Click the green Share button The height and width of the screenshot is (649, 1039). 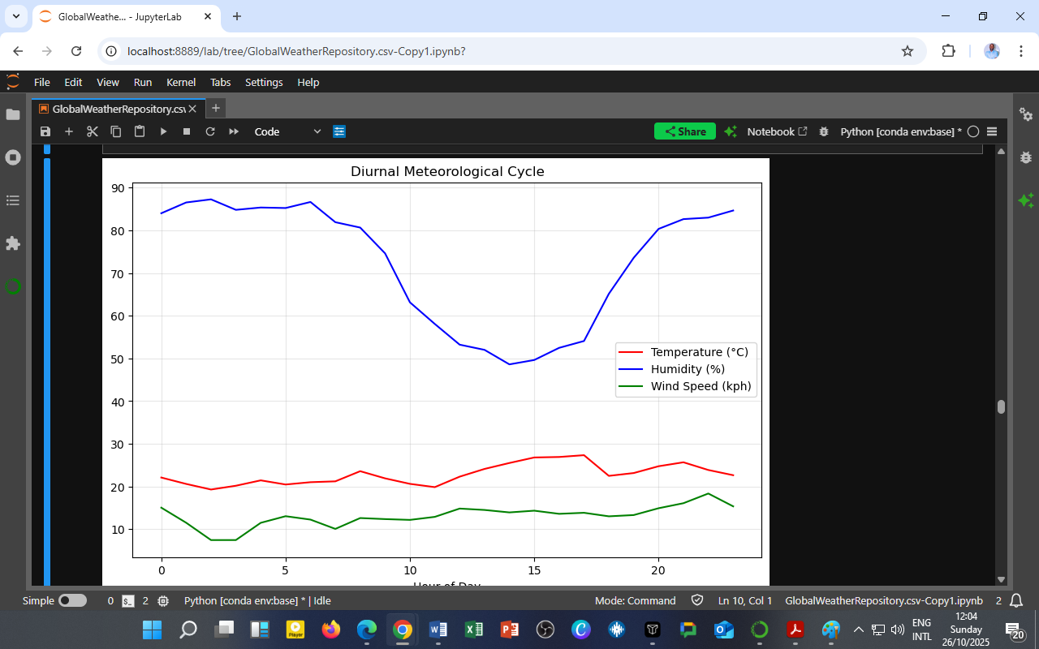tap(685, 131)
